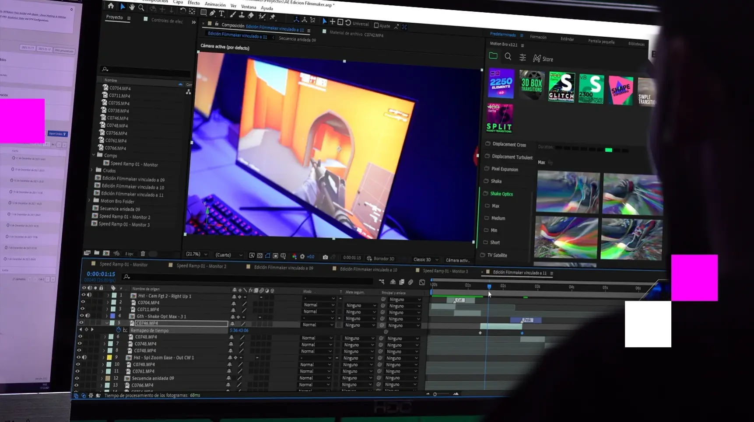Select the Shake Optics category
754x422 pixels.
pos(501,194)
